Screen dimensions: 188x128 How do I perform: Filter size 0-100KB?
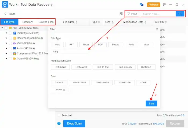(x=59, y=83)
